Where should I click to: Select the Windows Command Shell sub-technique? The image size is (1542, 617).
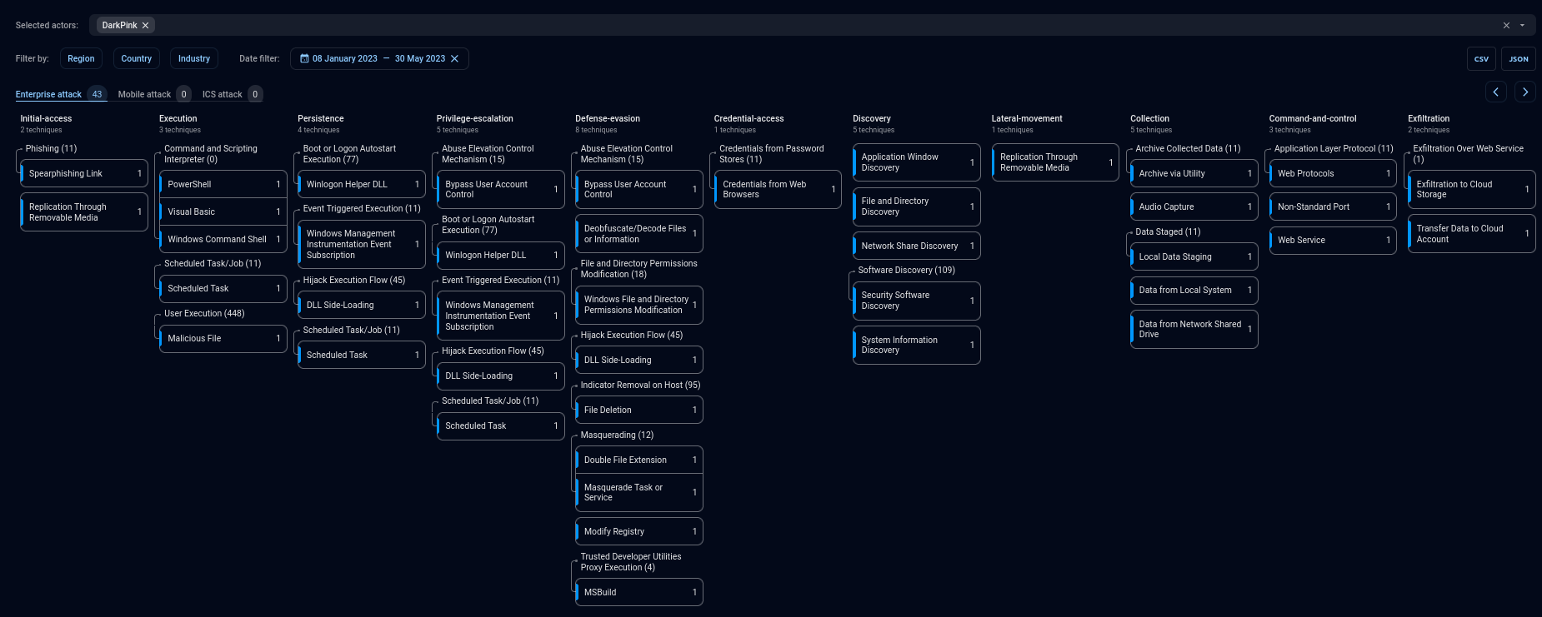pos(223,239)
